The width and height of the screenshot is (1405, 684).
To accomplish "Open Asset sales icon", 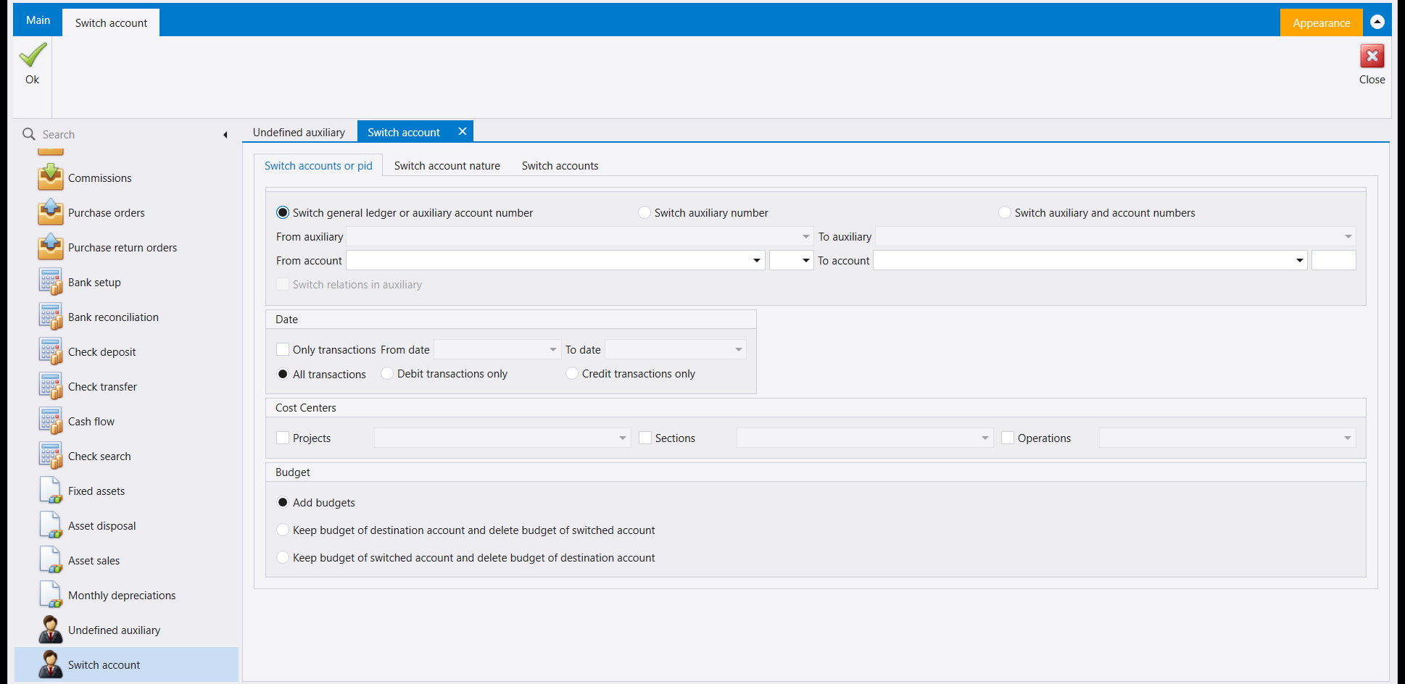I will click(51, 560).
